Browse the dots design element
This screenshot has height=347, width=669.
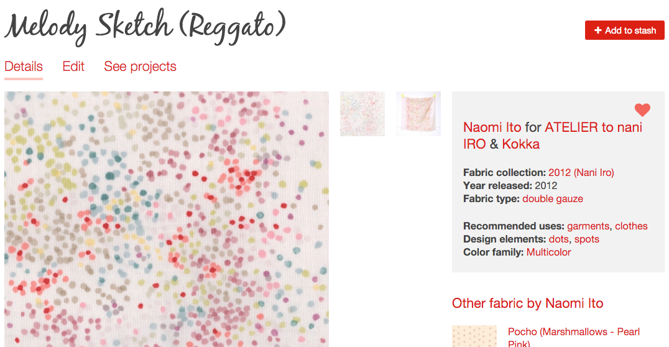pos(558,239)
